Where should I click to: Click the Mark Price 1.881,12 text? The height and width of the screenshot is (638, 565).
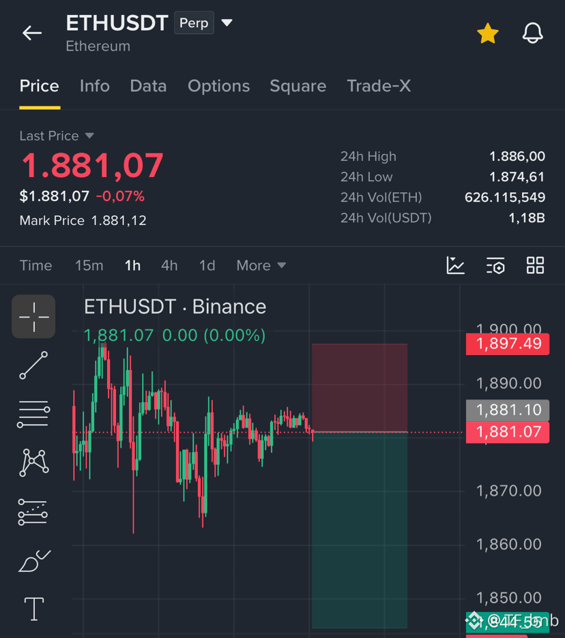point(83,221)
